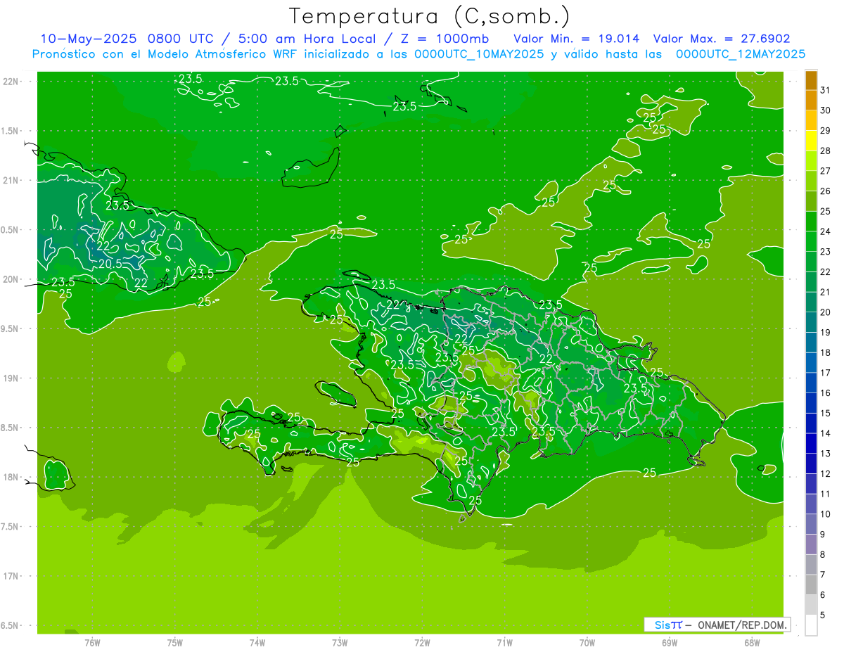Click the 'SisTT – ONAMET/REP.DOM.' credit box
844x652 pixels.
coord(718,625)
